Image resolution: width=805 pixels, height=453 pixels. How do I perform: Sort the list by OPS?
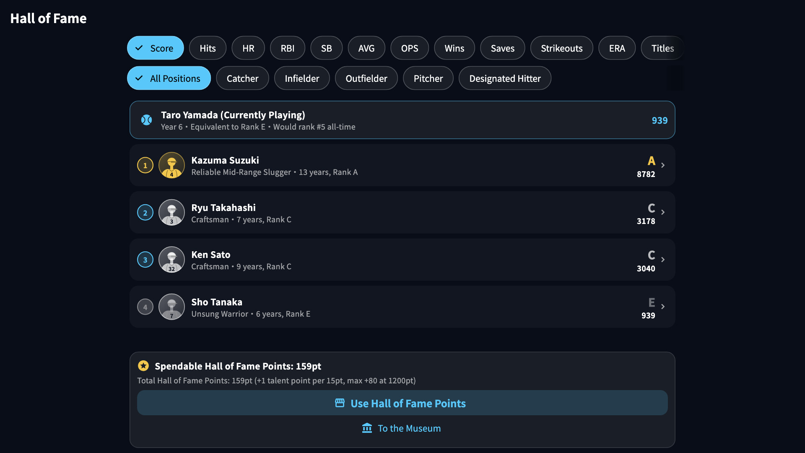coord(410,48)
